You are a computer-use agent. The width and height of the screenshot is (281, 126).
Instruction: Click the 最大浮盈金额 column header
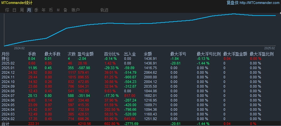[235, 54]
